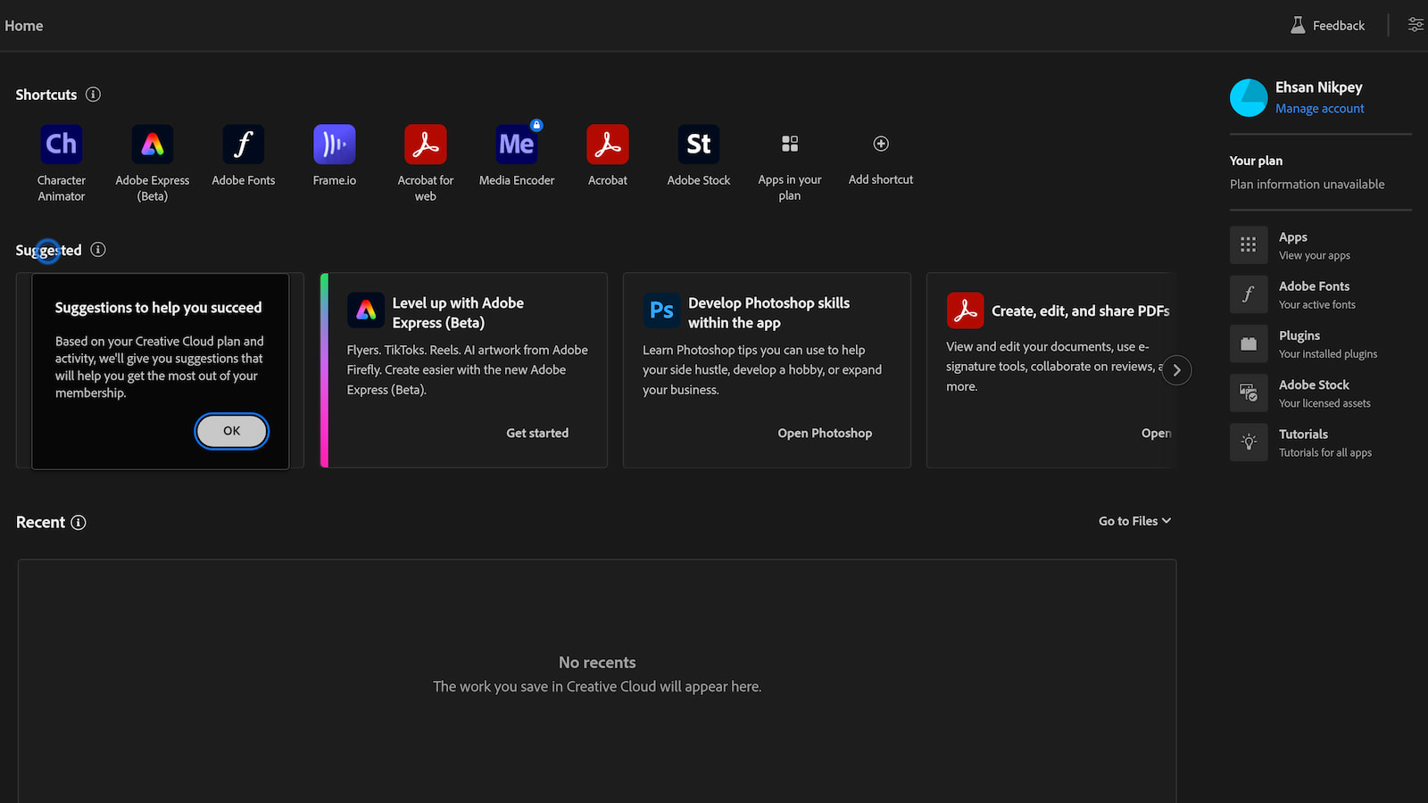This screenshot has height=803, width=1428.
Task: Click the Add shortcut plus icon
Action: (x=881, y=144)
